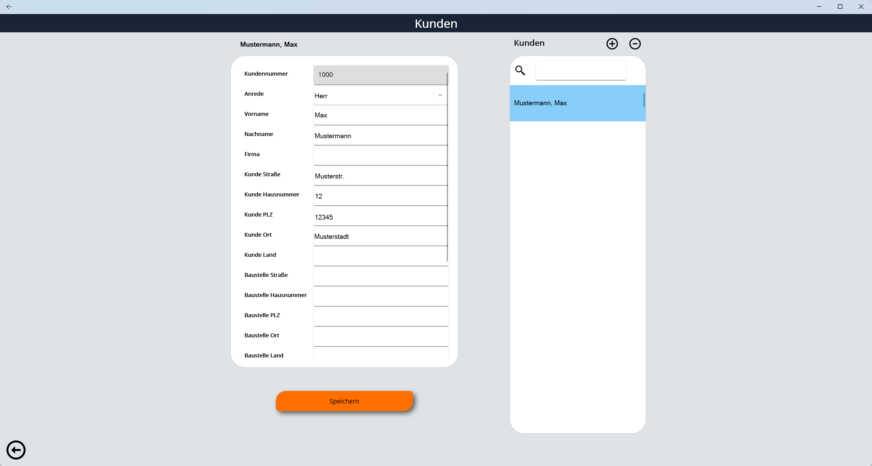The image size is (872, 466).
Task: Click the Kunde Straße field
Action: tap(380, 176)
